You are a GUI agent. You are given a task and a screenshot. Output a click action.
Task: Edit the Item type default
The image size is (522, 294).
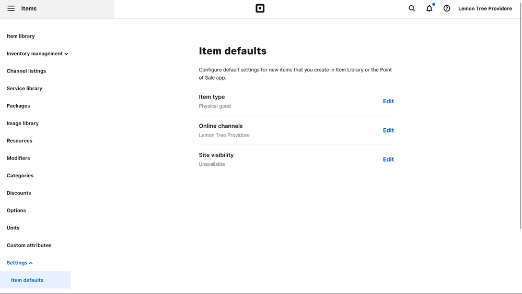[388, 101]
